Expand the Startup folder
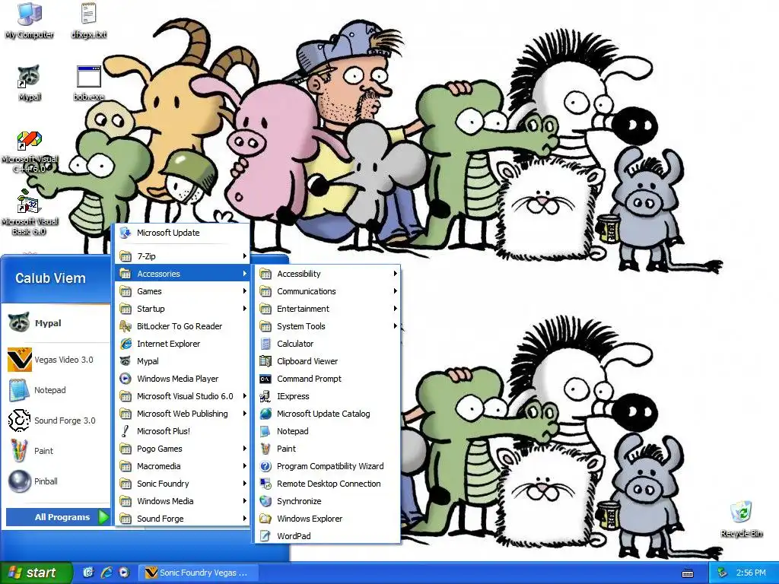Viewport: 779px width, 584px height. pyautogui.click(x=183, y=309)
